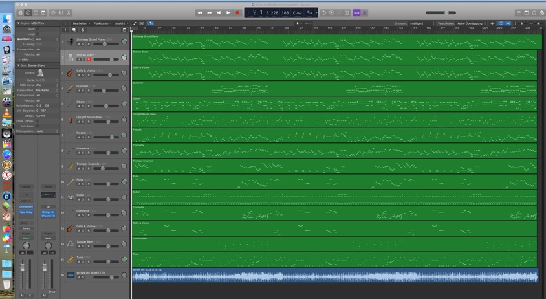
Task: Open Finder from the Dock
Action: (7, 19)
